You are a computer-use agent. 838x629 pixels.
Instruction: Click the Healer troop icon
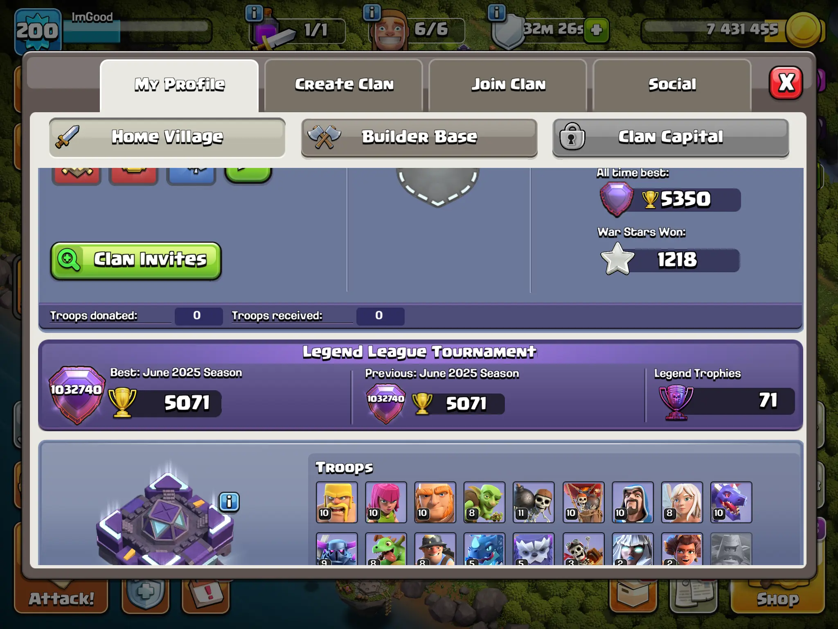(x=682, y=502)
